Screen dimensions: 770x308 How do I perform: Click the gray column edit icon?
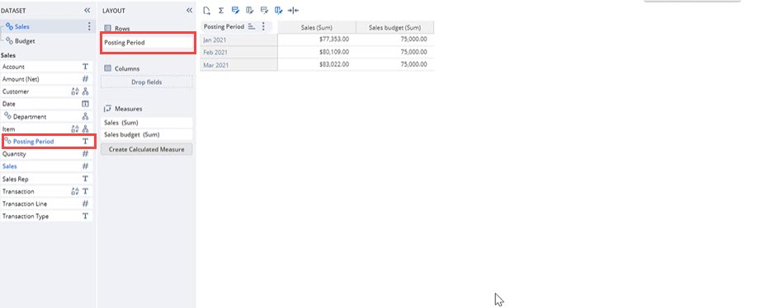tap(249, 10)
